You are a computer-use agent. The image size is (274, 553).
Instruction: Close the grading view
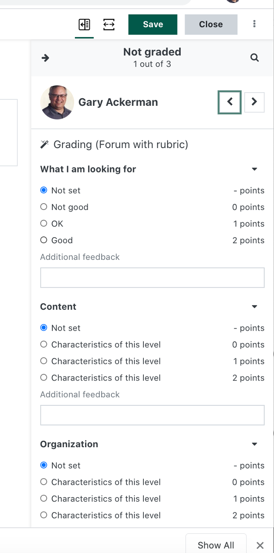[211, 24]
